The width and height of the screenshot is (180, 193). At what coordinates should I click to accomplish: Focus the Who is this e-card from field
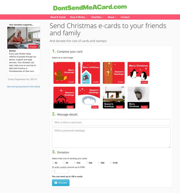111,122
